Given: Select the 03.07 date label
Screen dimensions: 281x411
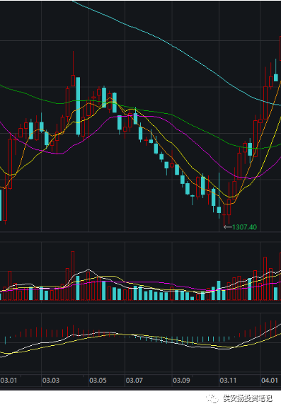Looking at the screenshot, I should [x=134, y=380].
